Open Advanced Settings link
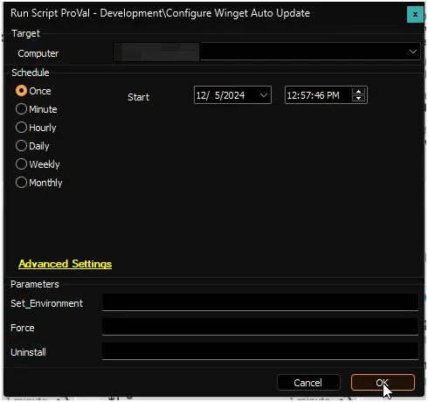 click(x=65, y=264)
